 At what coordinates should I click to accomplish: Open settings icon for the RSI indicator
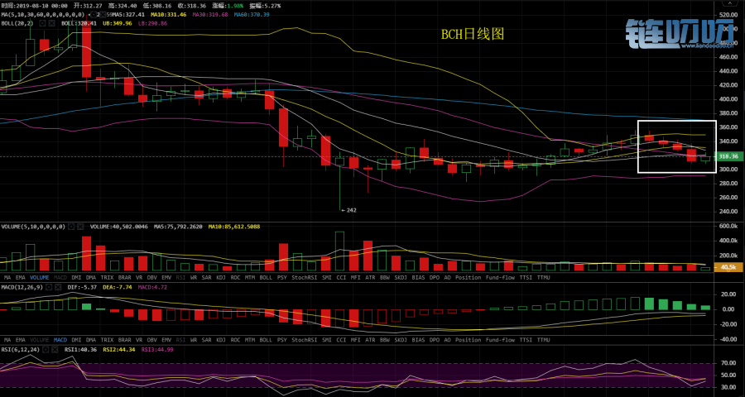[x=46, y=349]
